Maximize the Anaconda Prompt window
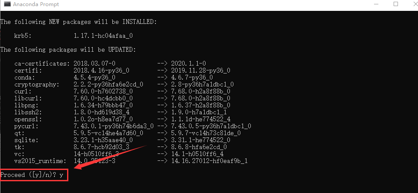Viewport: 418px width, 193px height. pos(396,4)
